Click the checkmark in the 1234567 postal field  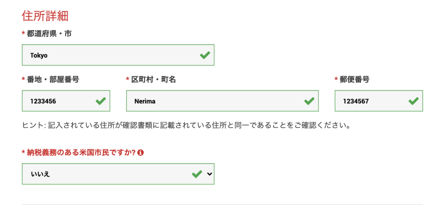[x=413, y=101]
